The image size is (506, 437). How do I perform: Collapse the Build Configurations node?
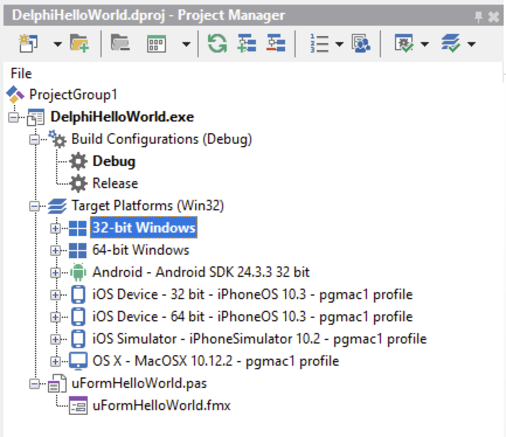[34, 140]
